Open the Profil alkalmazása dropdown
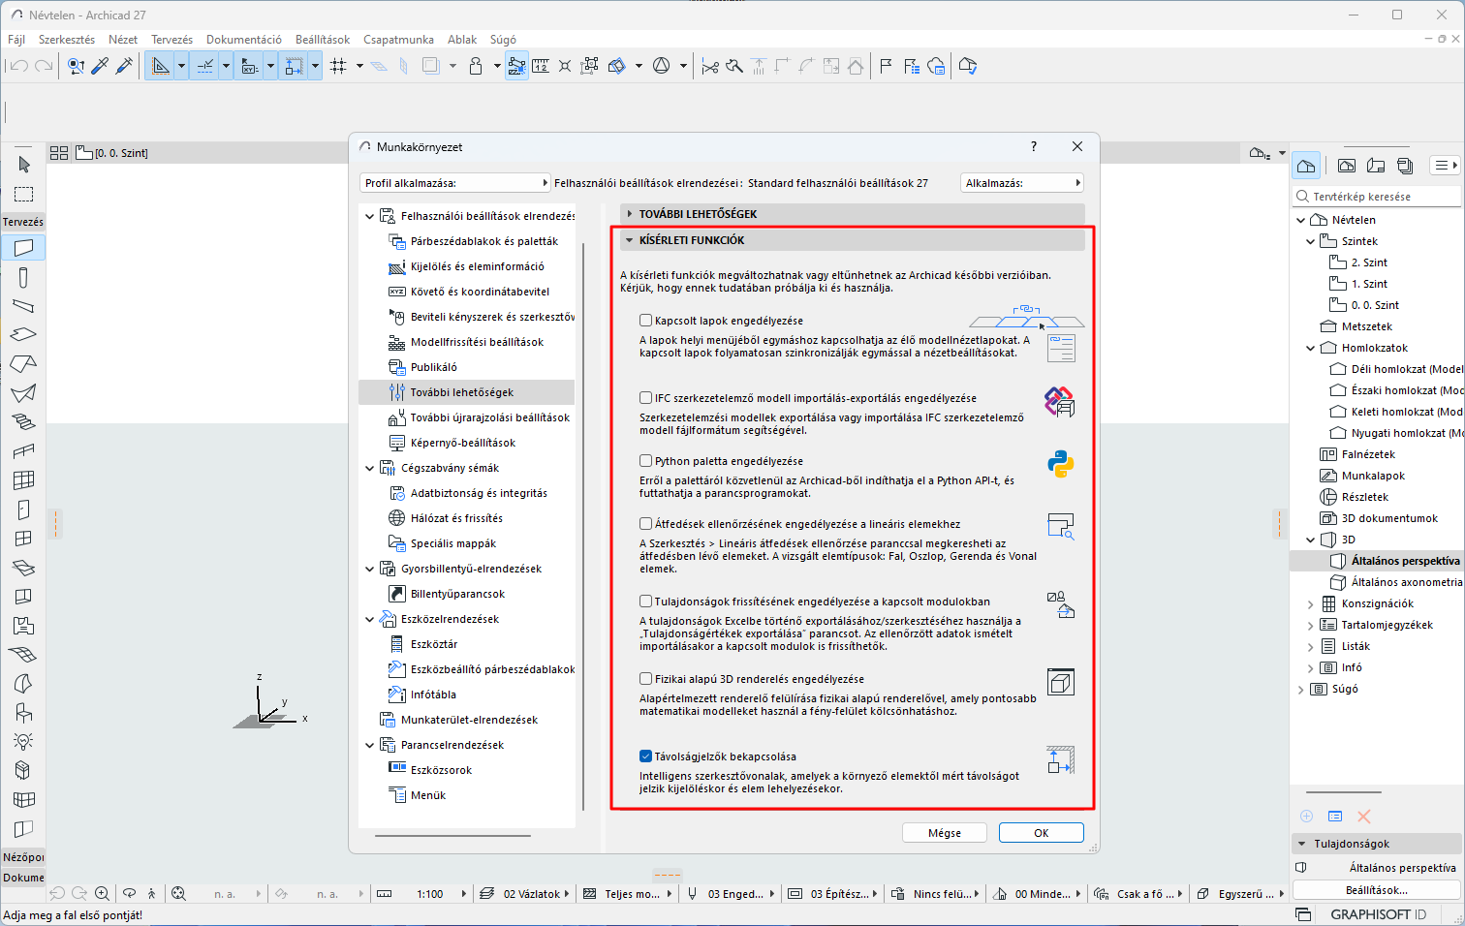 pyautogui.click(x=455, y=183)
